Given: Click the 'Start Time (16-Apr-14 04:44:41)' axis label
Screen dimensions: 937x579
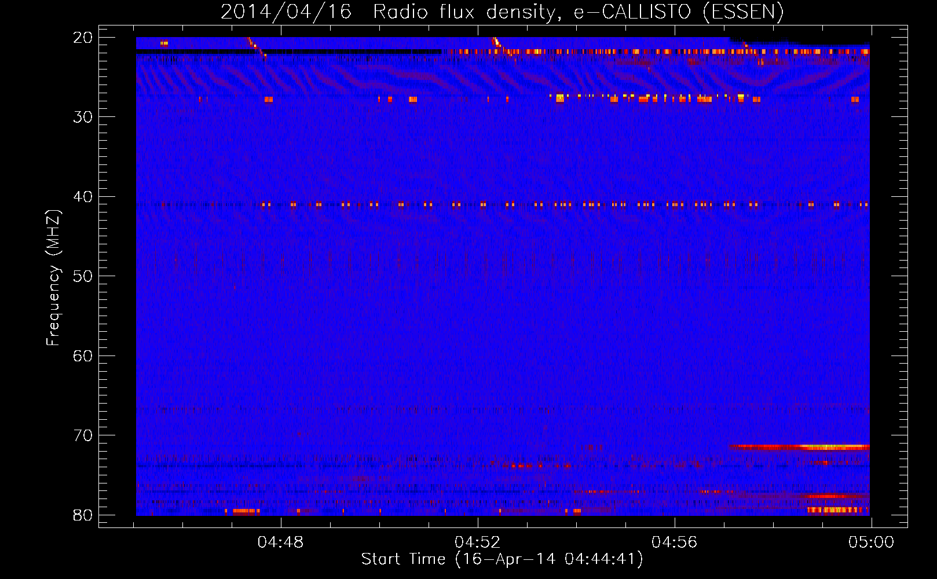Looking at the screenshot, I should tap(502, 559).
